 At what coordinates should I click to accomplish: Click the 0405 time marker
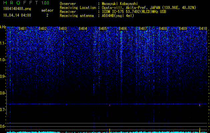click(x=103, y=29)
